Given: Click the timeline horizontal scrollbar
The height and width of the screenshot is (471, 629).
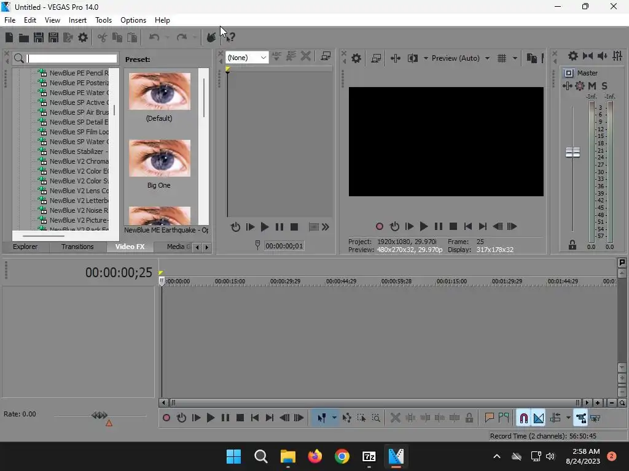Looking at the screenshot, I should (x=374, y=403).
